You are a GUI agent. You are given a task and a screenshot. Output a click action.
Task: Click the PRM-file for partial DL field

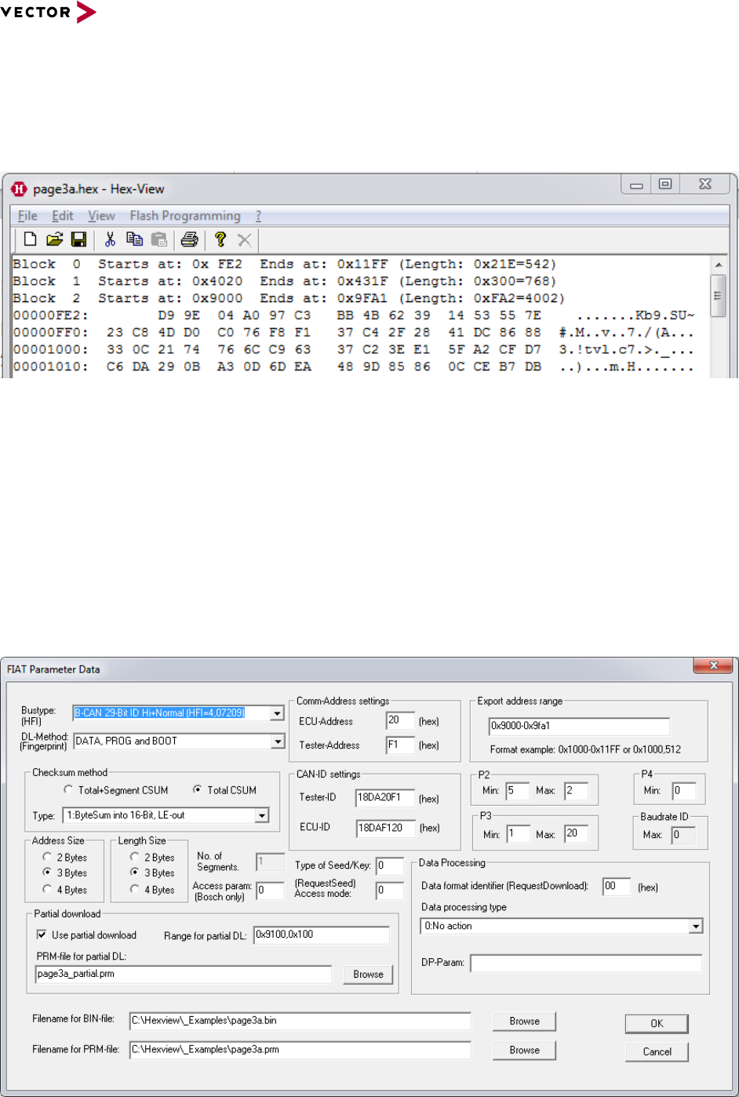click(184, 975)
